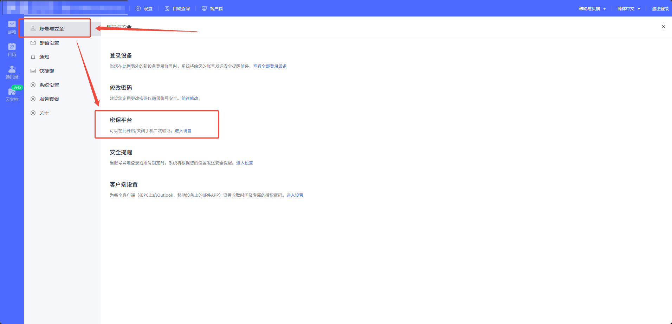Click the 登录设备 section heading
The height and width of the screenshot is (324, 672).
pos(121,55)
